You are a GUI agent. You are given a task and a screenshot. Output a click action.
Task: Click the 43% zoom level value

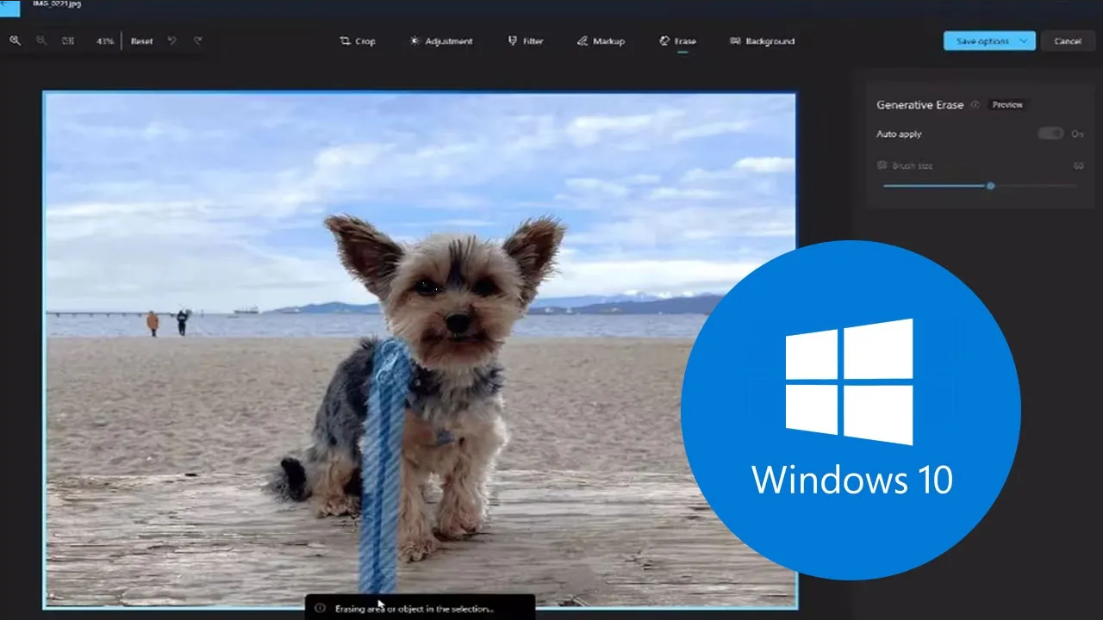pyautogui.click(x=105, y=41)
